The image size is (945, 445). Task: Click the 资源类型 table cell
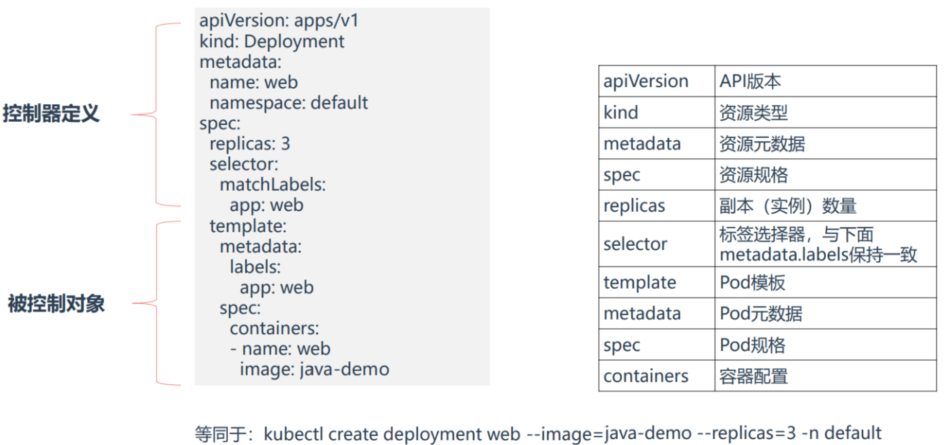coord(753,113)
